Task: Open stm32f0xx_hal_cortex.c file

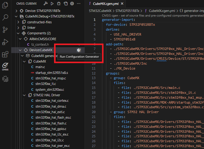Action: pyautogui.click(x=52, y=101)
